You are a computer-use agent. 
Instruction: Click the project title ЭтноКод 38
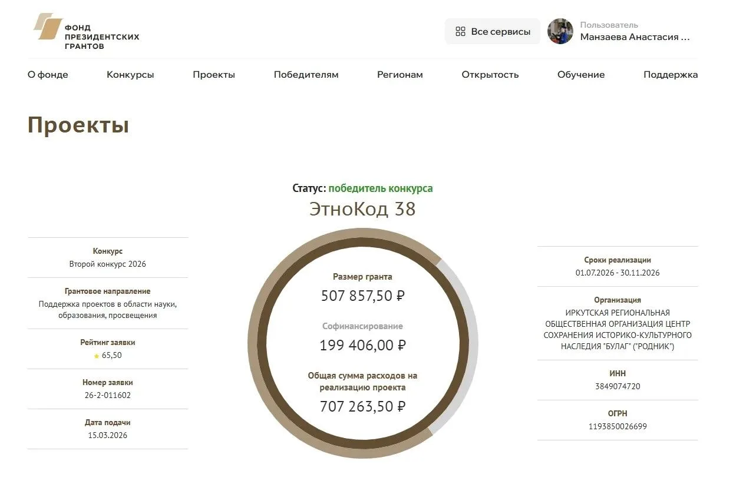363,209
